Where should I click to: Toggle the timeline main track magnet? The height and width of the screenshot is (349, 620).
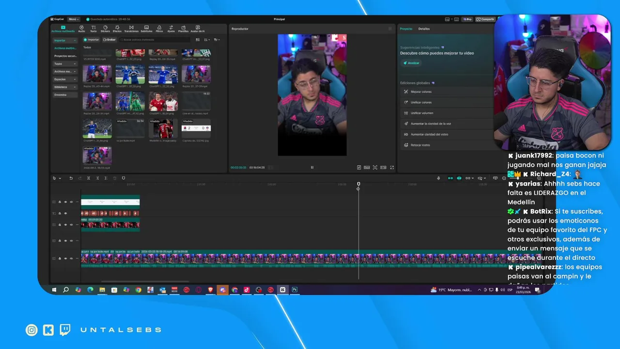coord(450,178)
